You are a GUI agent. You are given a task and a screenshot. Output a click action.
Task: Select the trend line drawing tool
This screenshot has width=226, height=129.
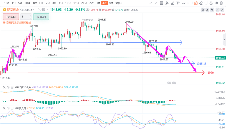pyautogui.click(x=150, y=3)
